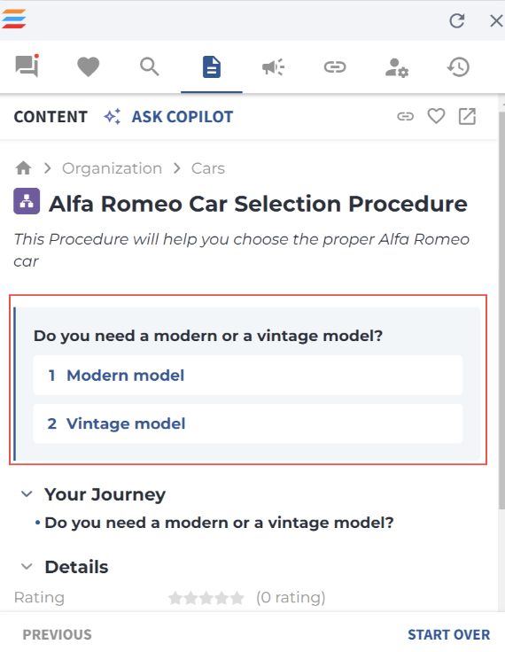Click START OVER link
The height and width of the screenshot is (652, 505).
(448, 634)
